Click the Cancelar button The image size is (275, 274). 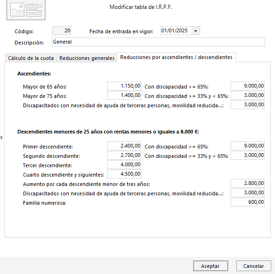pos(253,266)
